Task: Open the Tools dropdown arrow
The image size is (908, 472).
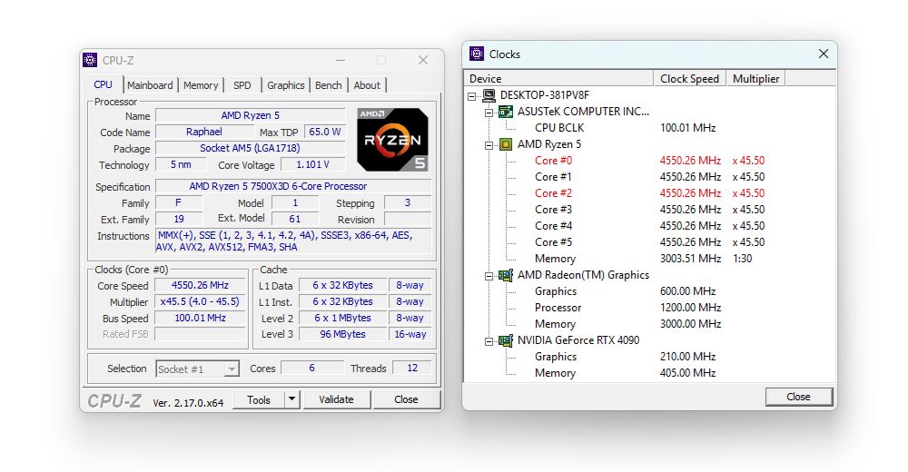Action: pyautogui.click(x=291, y=399)
